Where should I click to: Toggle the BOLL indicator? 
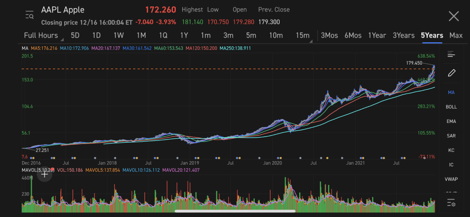point(451,107)
